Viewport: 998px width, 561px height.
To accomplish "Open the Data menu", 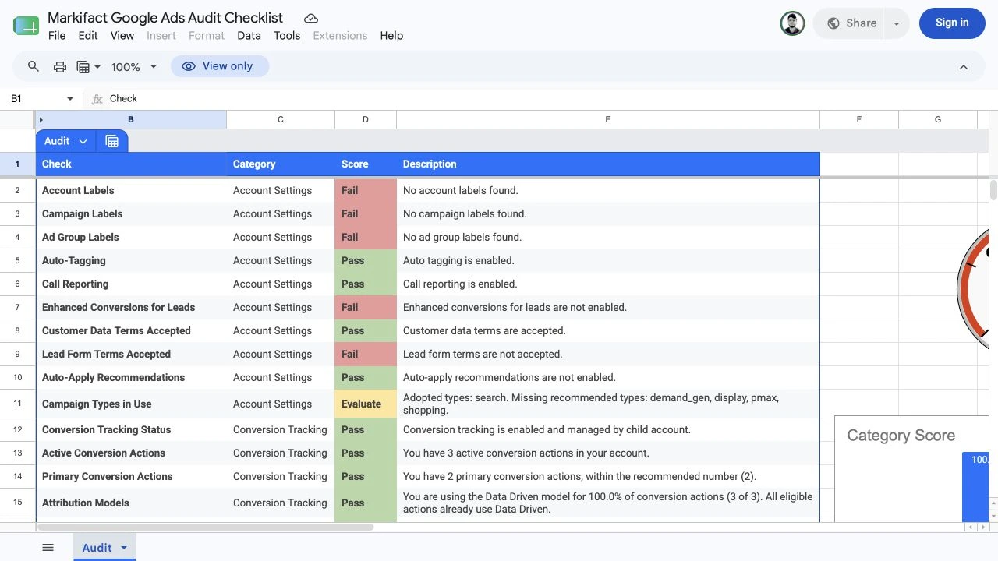I will point(249,35).
